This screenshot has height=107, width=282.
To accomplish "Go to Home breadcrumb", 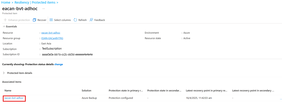I will (5, 3).
